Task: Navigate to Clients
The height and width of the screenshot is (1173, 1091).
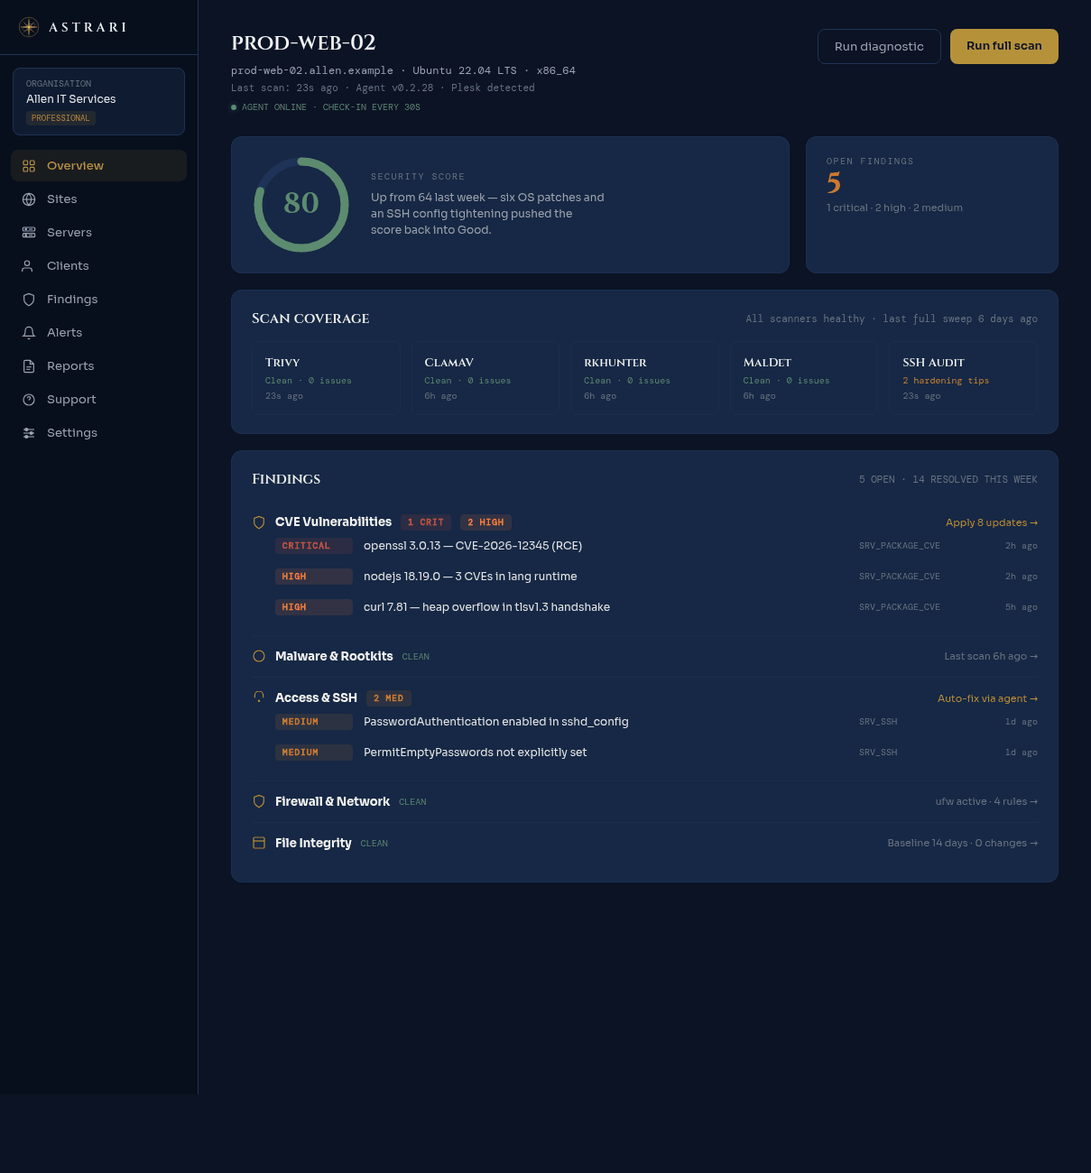Action: (98, 266)
